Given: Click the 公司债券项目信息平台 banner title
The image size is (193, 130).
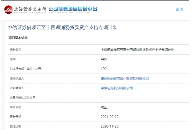Looking at the screenshot, I should point(73,9).
